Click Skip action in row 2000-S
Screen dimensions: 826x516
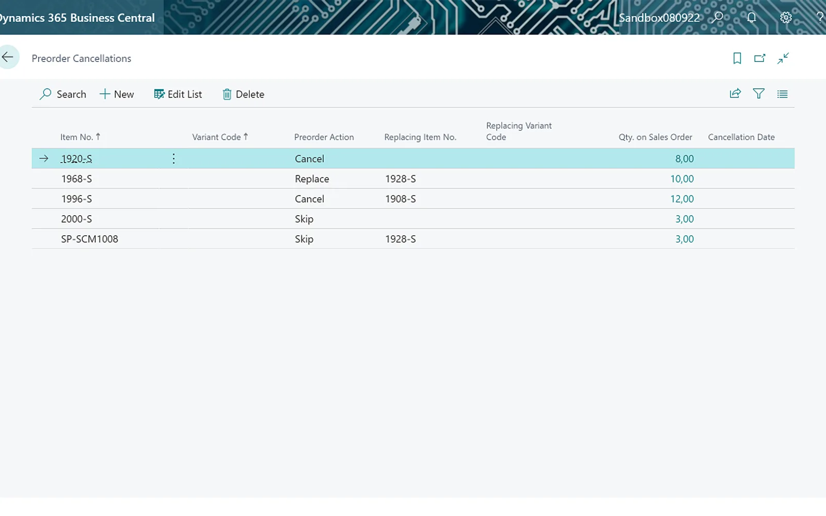(x=304, y=219)
